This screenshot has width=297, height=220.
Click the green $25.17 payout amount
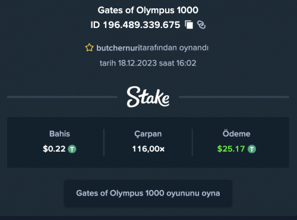click(231, 149)
